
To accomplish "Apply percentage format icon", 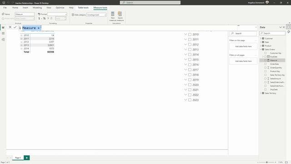I will pyautogui.click(x=45, y=18).
